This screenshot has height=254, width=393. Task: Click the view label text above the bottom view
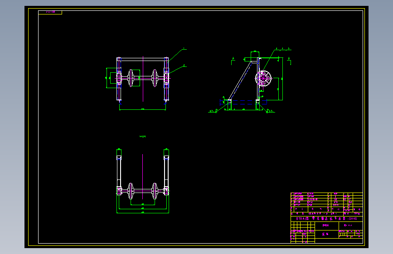coord(142,136)
